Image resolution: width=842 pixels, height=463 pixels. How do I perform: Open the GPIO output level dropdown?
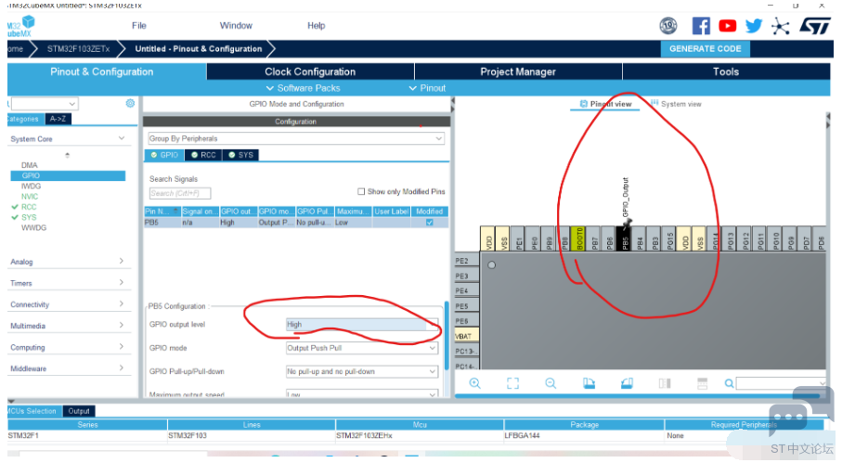362,324
